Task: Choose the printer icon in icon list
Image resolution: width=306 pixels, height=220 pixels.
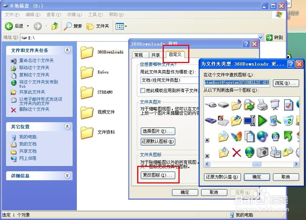Action: point(262,105)
